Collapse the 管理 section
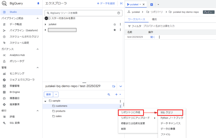 [38, 68]
